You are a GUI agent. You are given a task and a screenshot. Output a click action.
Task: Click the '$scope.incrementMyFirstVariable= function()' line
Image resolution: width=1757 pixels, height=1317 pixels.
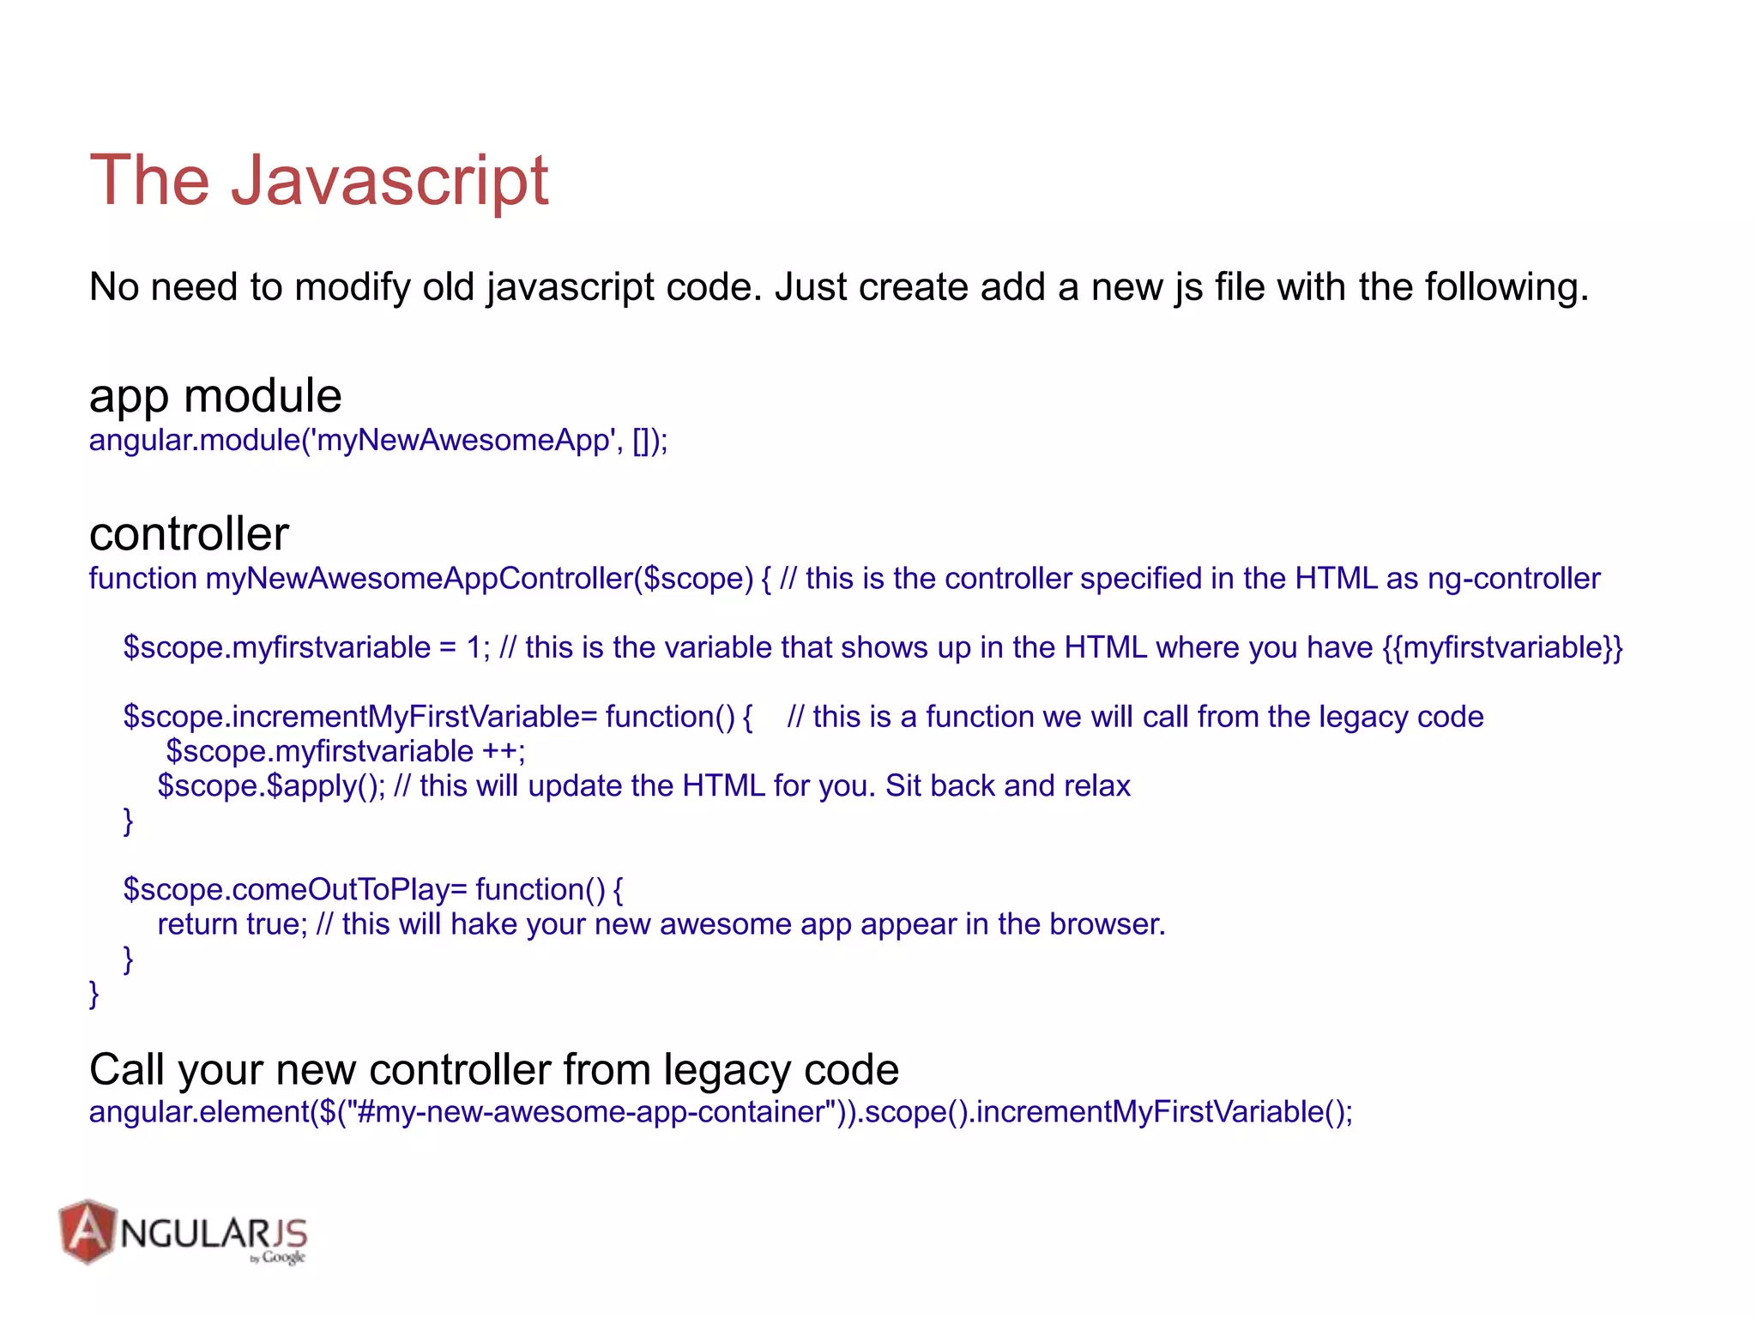pos(803,717)
